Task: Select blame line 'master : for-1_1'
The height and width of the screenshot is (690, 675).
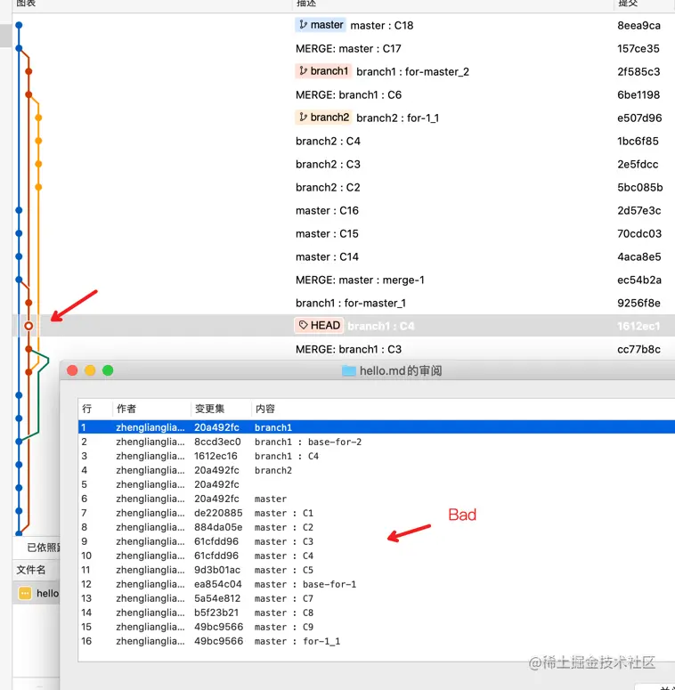Action: tap(376, 641)
